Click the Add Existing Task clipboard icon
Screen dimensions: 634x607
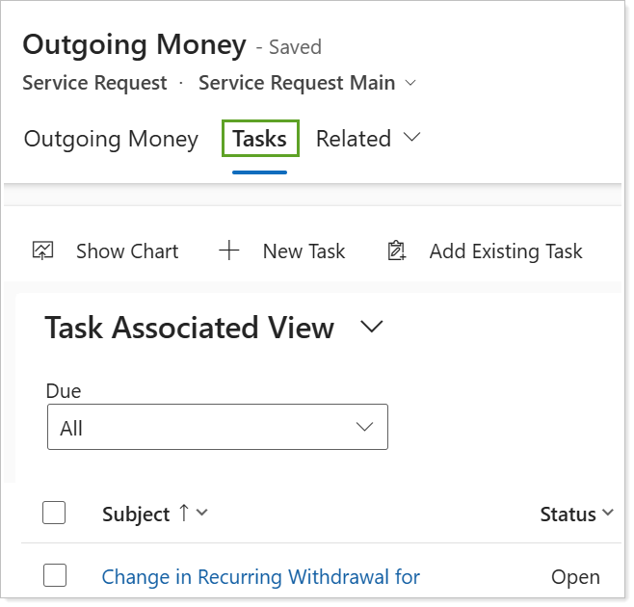click(396, 251)
